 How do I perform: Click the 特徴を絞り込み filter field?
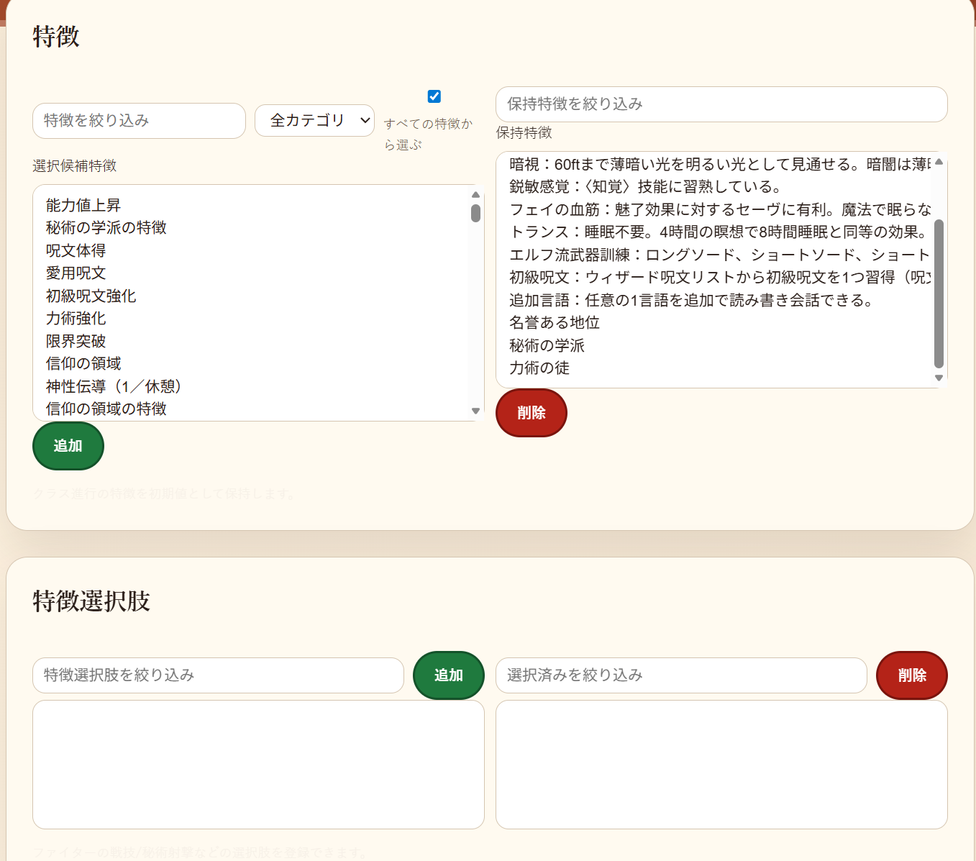point(139,121)
